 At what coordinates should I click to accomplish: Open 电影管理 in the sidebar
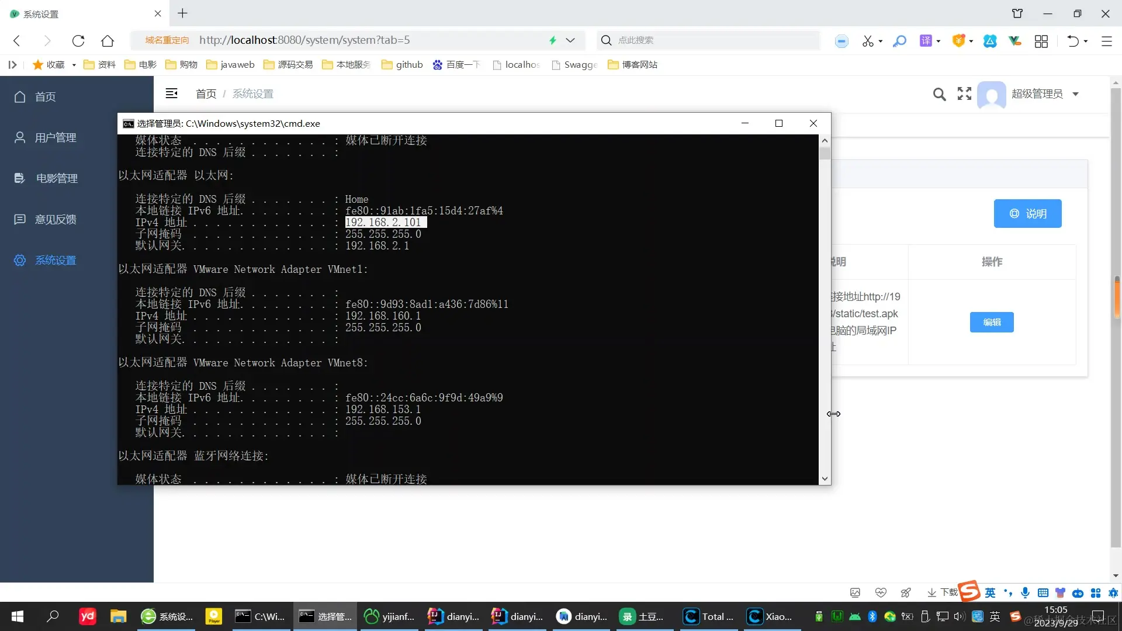[57, 178]
